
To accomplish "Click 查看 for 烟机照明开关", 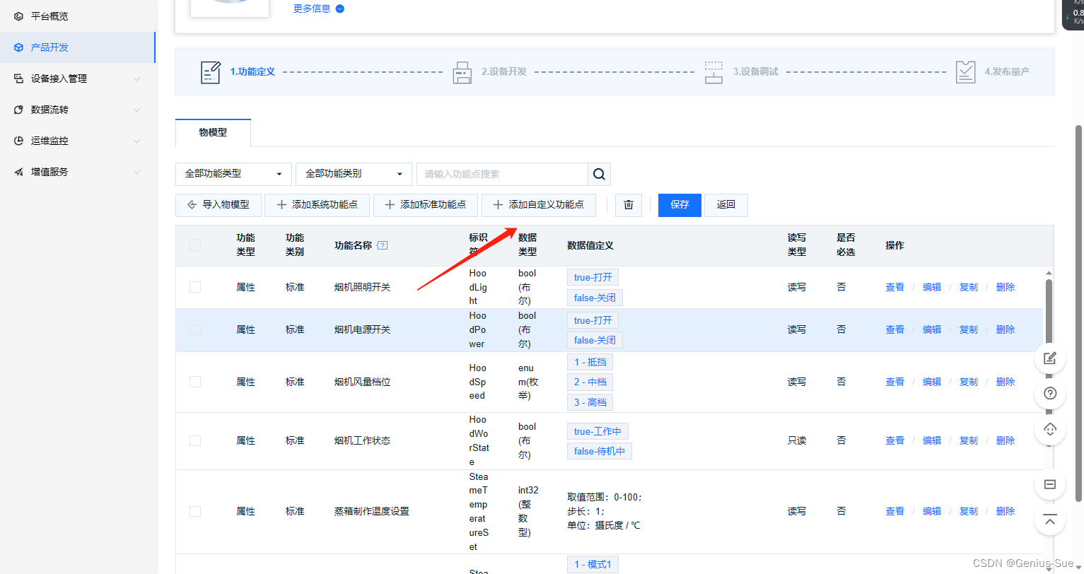I will pyautogui.click(x=894, y=287).
